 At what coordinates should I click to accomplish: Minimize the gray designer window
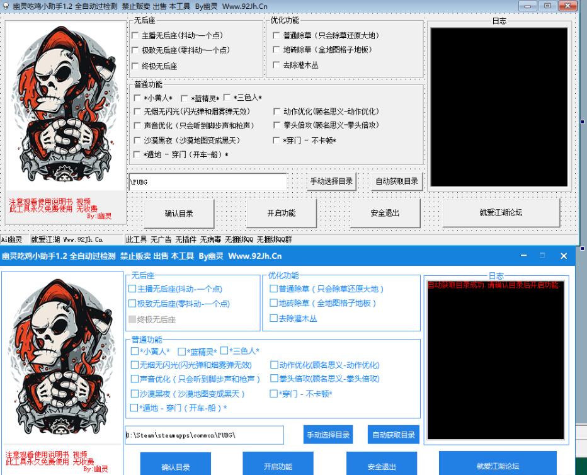click(x=528, y=6)
